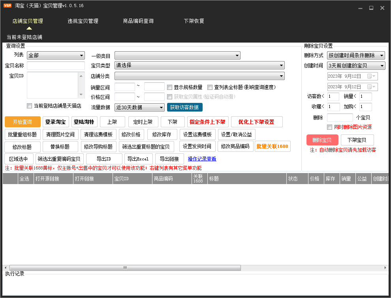Click the 宝贝ID box scroll down arrow
This screenshot has height=298, width=391.
coord(81,95)
